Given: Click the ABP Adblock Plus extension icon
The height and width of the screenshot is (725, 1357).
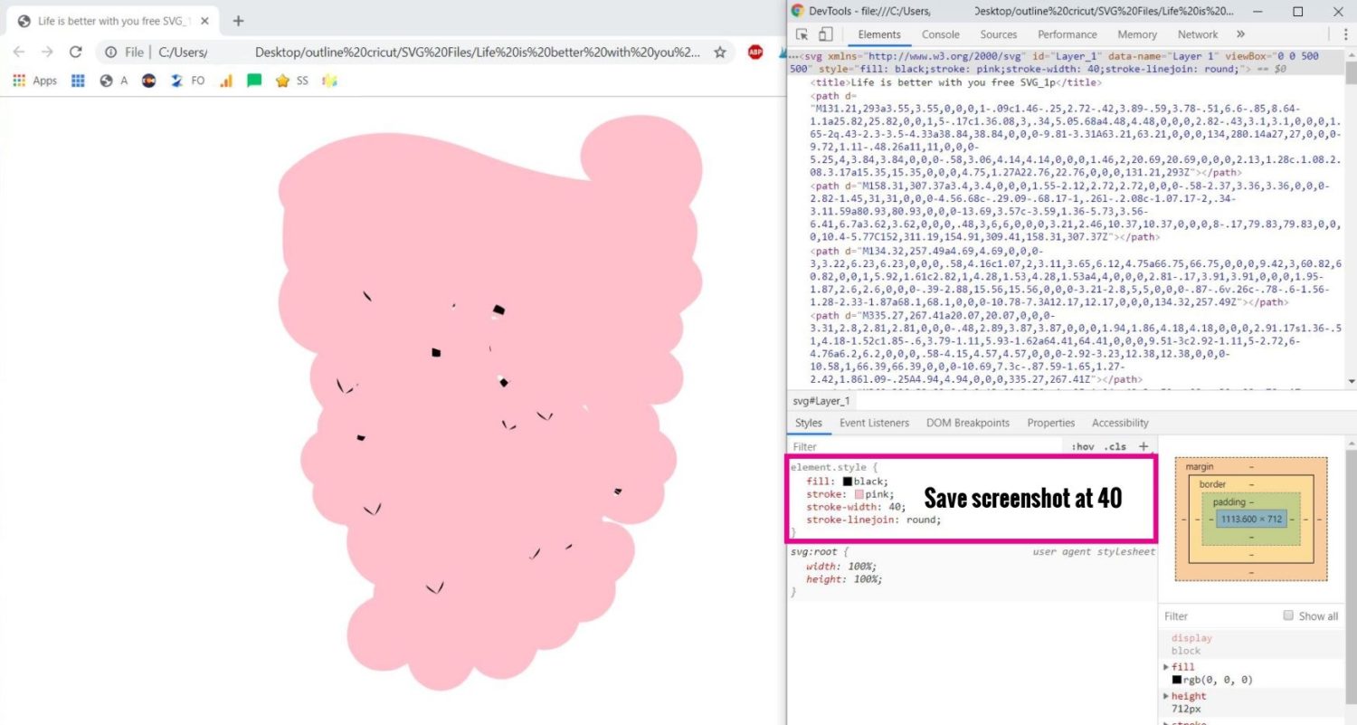Looking at the screenshot, I should pos(755,52).
